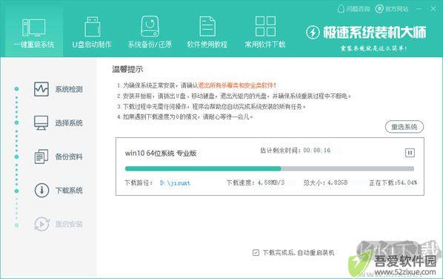Select the 下载系统 download icon
Image resolution: width=443 pixels, height=279 pixels.
point(41,190)
